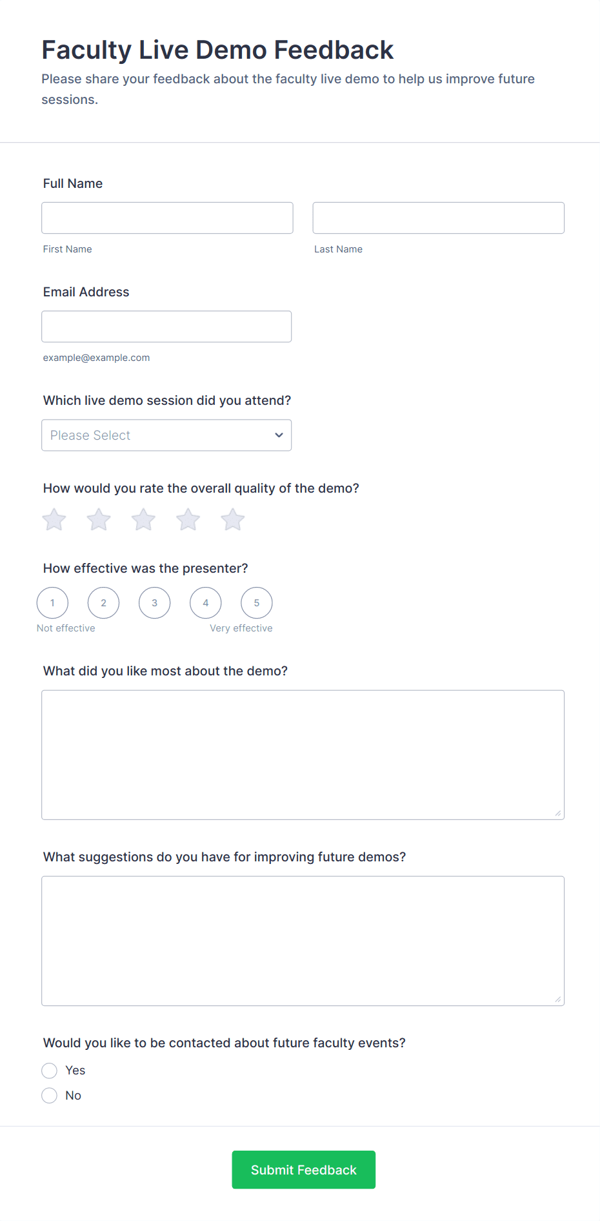Select Yes for future event contact
This screenshot has width=600, height=1221.
(50, 1071)
